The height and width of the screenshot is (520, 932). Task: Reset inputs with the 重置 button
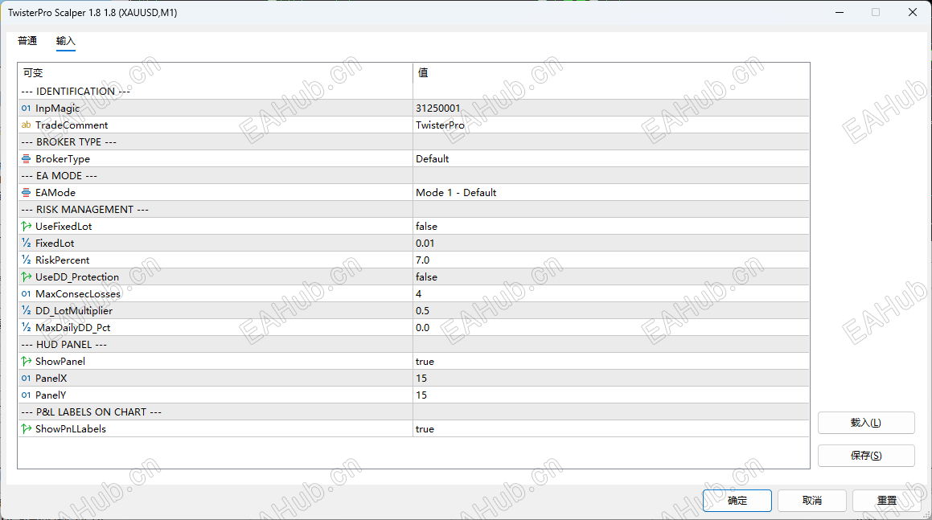(x=887, y=501)
